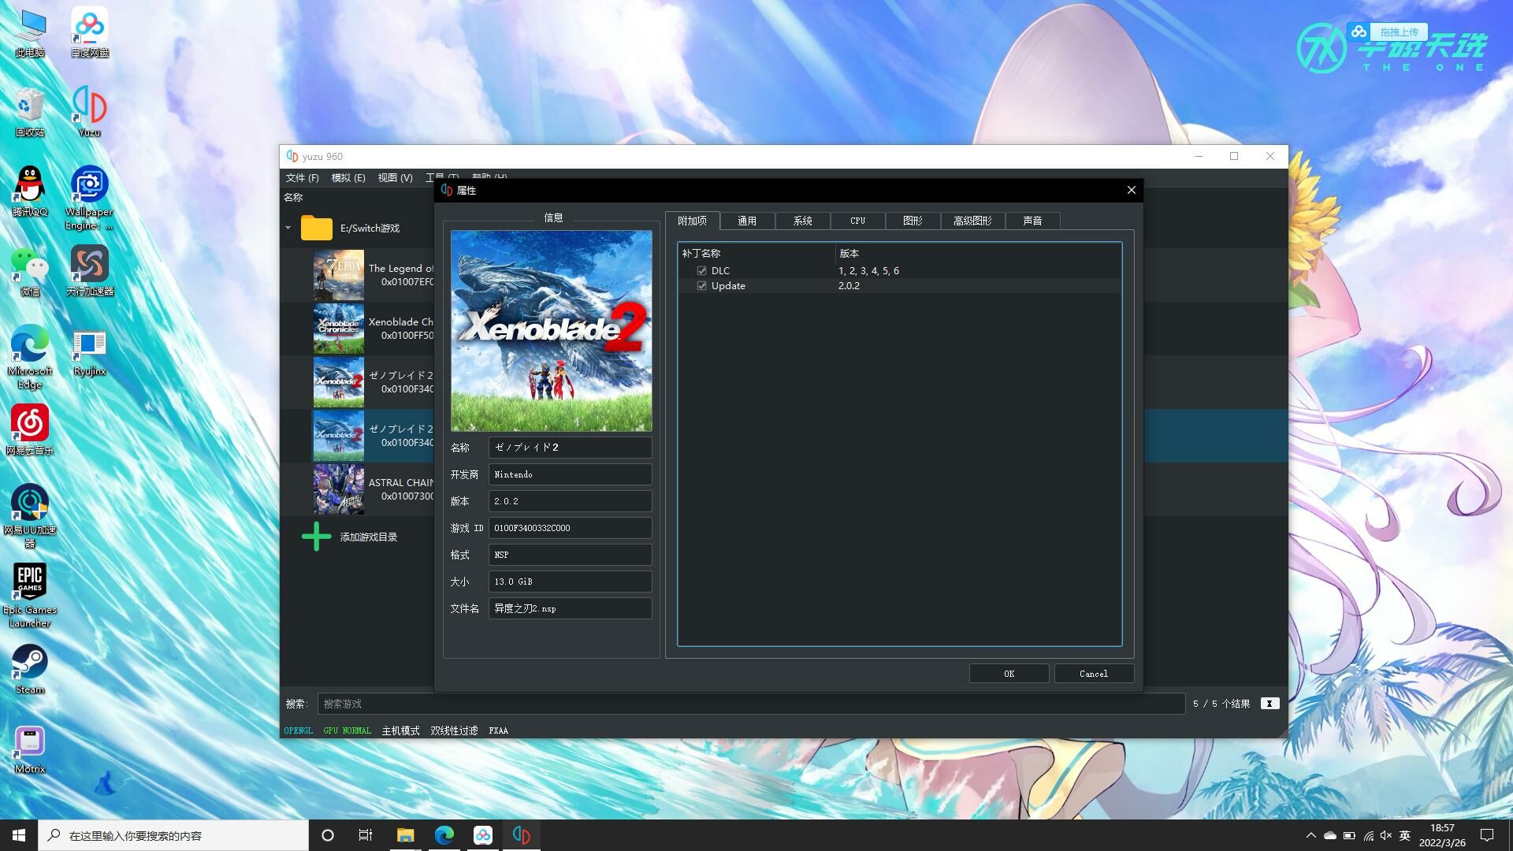Uncheck the Update 2.0.2 checkbox
1513x851 pixels.
point(701,286)
